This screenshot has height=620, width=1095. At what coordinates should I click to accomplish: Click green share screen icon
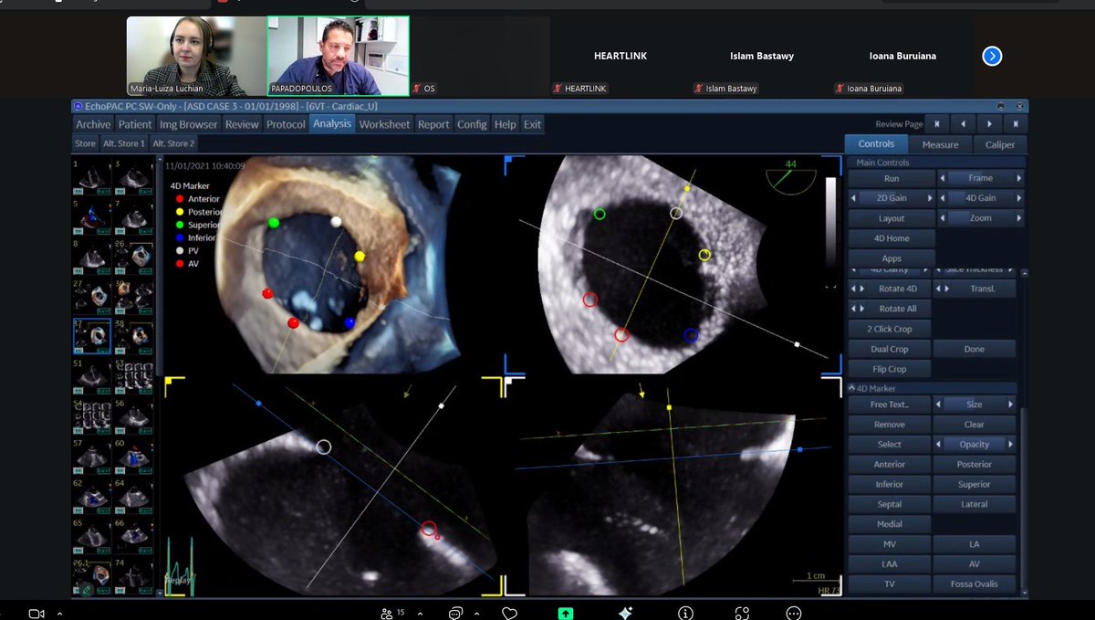point(567,613)
